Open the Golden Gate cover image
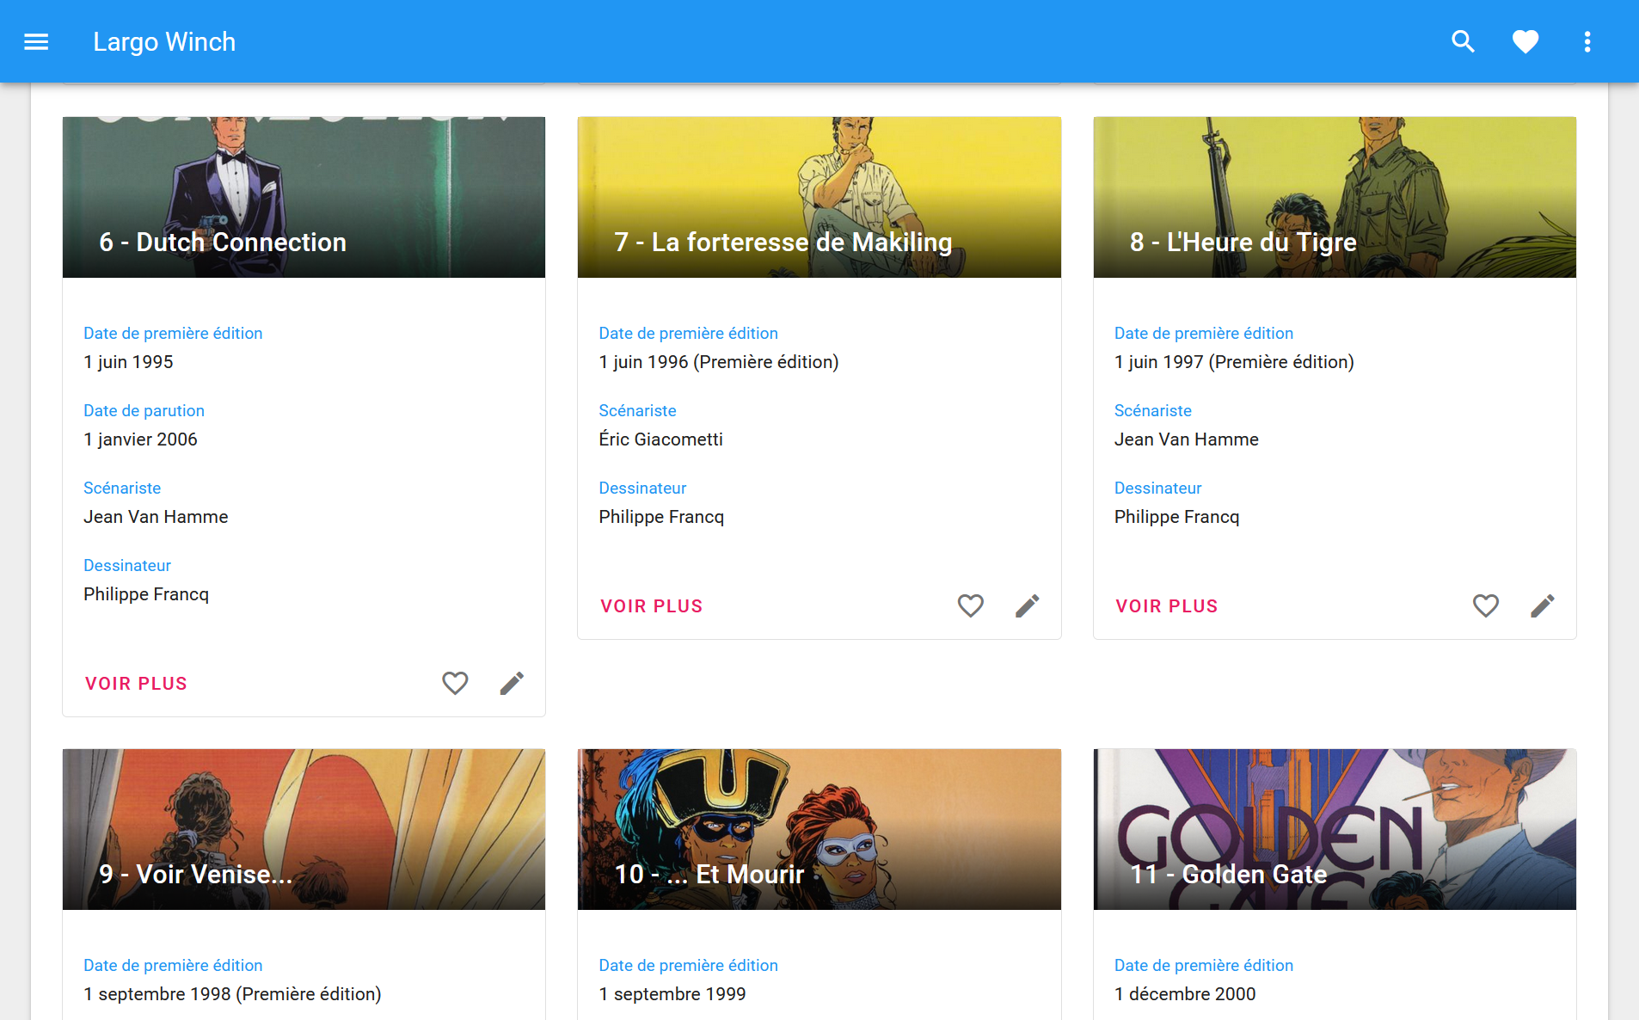 [x=1335, y=829]
